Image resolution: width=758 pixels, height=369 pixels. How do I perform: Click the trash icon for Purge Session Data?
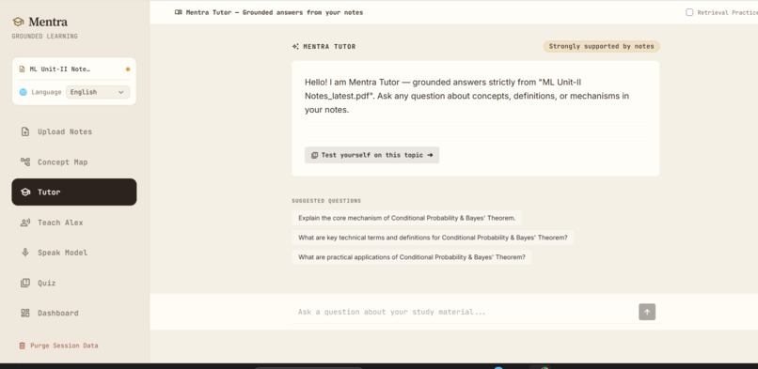point(22,346)
